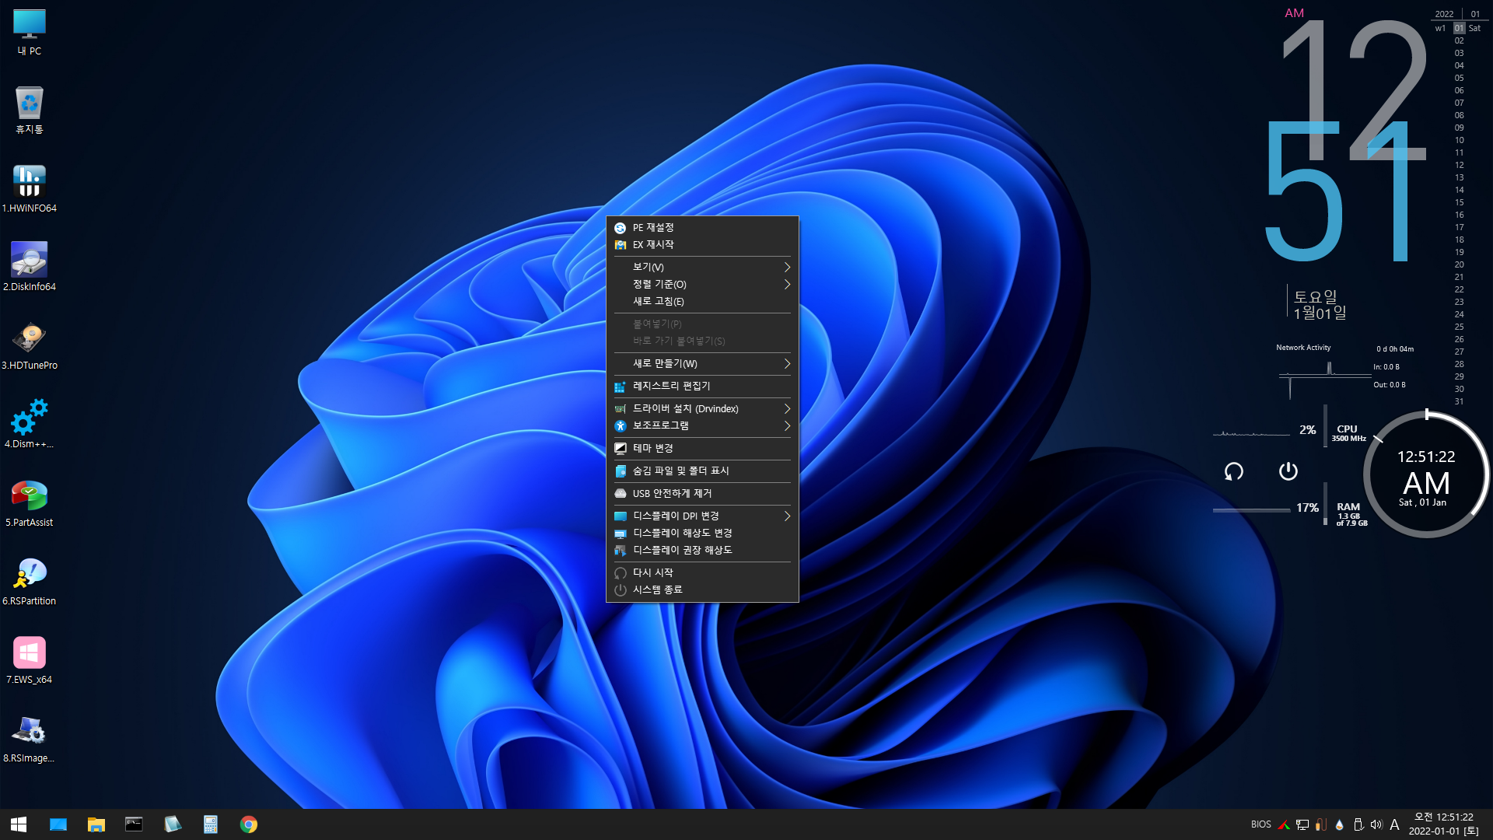Screen dimensions: 1493x840
Task: Toggle 숨김 파일 및 폴더 표시
Action: click(x=702, y=471)
